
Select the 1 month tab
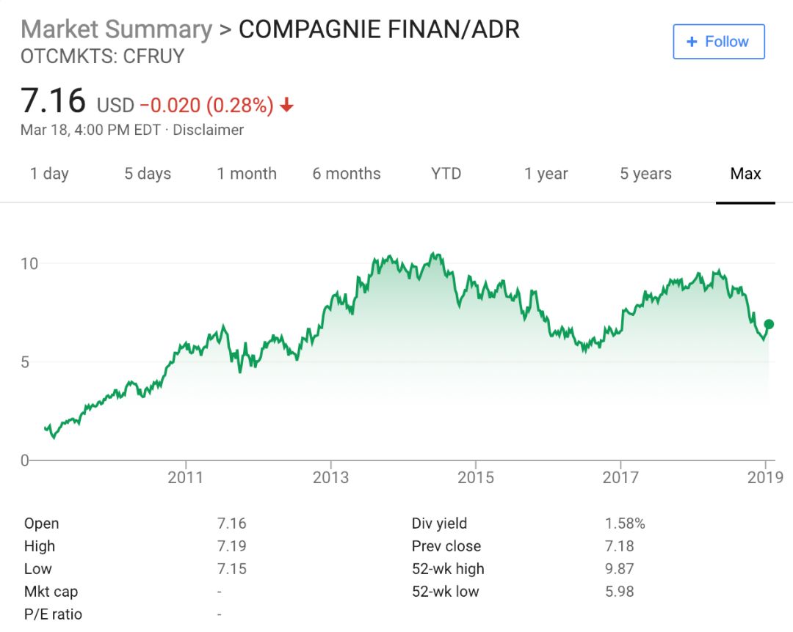[x=247, y=174]
